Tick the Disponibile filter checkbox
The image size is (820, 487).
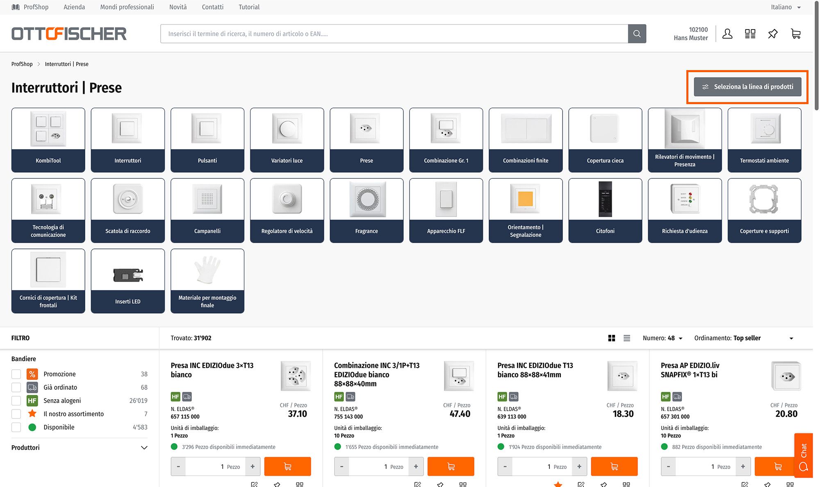(x=16, y=427)
